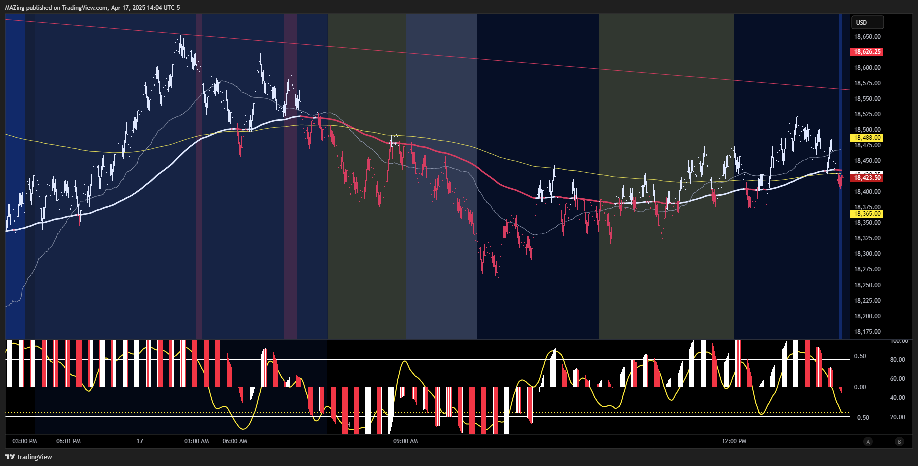Click the 20.00 indicator scale value

tap(897, 417)
